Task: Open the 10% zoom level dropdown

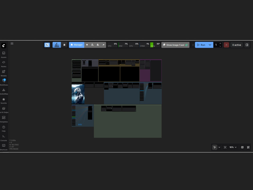Action: click(x=233, y=147)
